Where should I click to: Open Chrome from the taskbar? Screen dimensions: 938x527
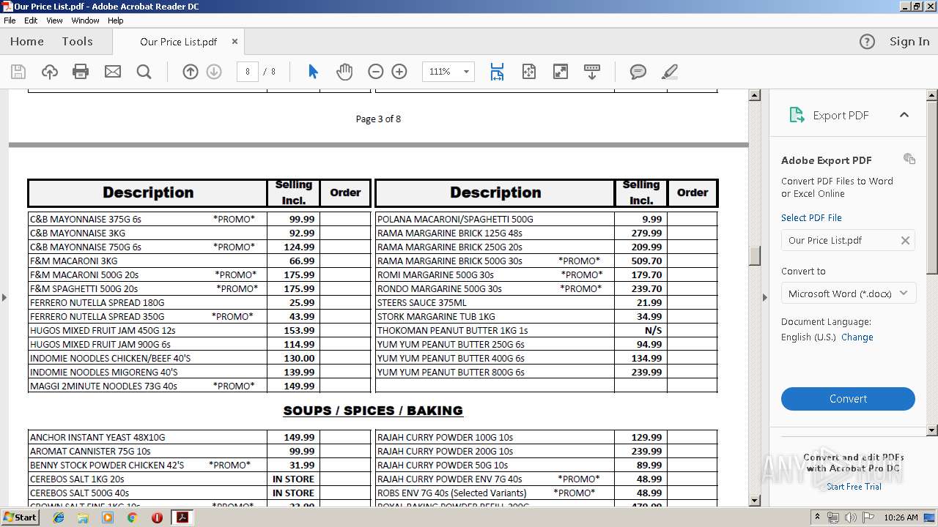[132, 517]
